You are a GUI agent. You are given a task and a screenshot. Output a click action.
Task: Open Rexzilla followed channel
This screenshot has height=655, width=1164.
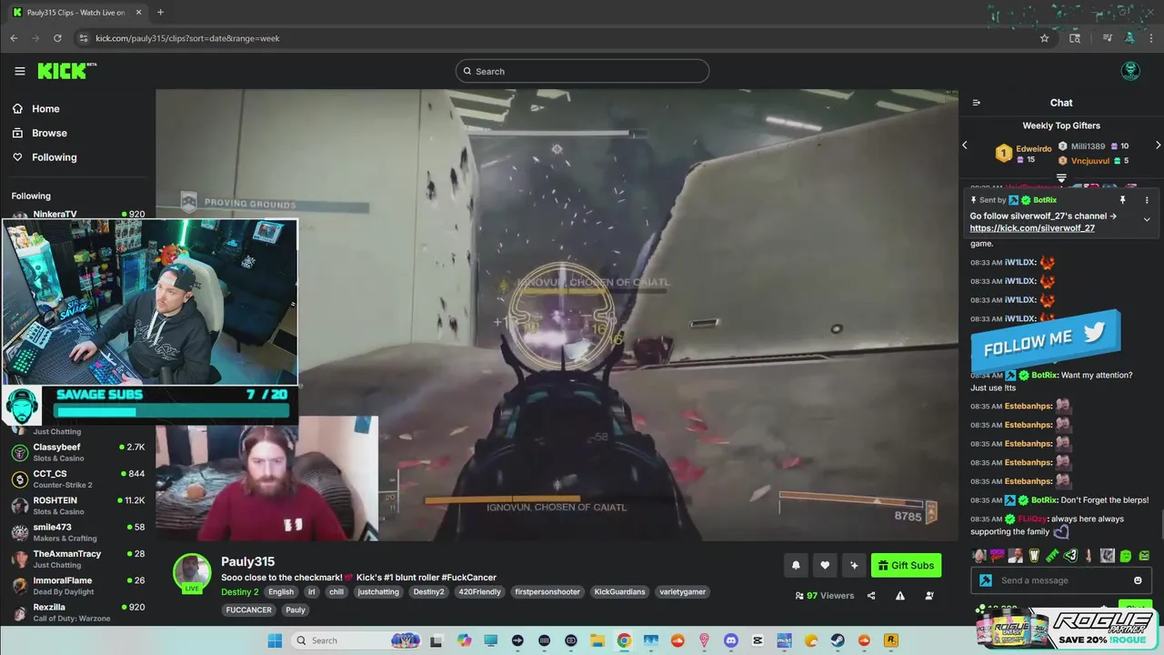point(77,612)
